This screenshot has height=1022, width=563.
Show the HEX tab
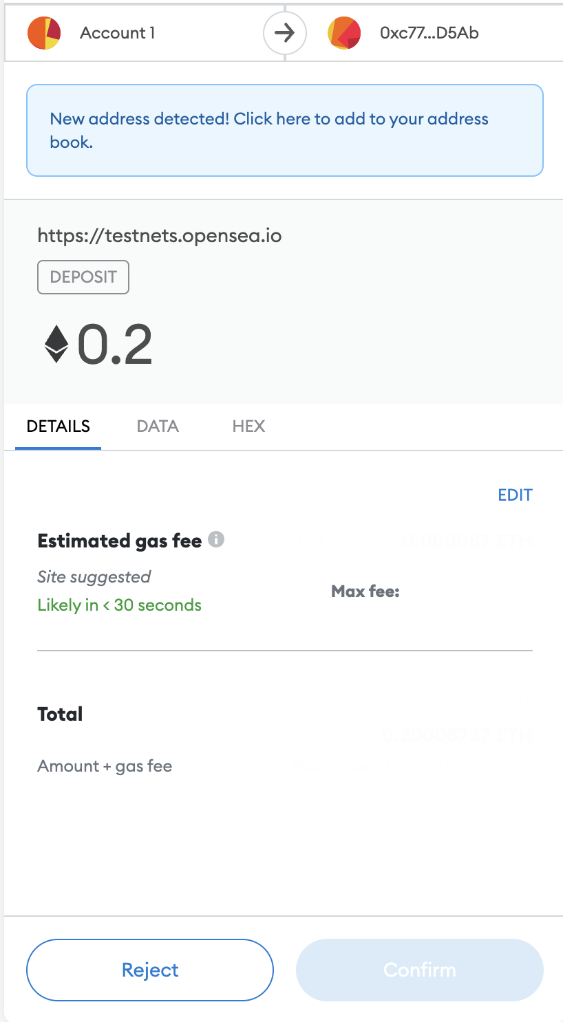(248, 426)
